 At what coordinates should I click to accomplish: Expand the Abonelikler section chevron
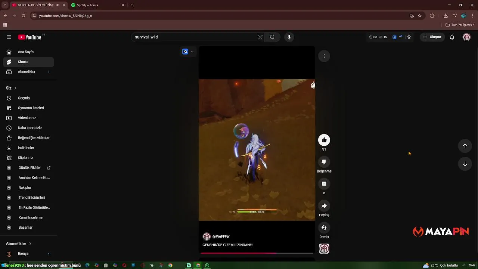click(30, 244)
